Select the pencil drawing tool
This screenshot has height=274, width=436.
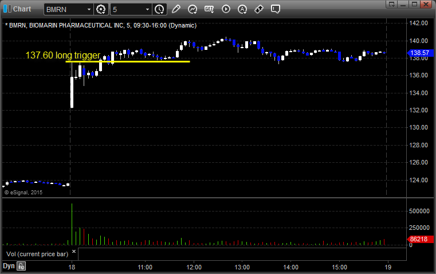click(x=176, y=9)
